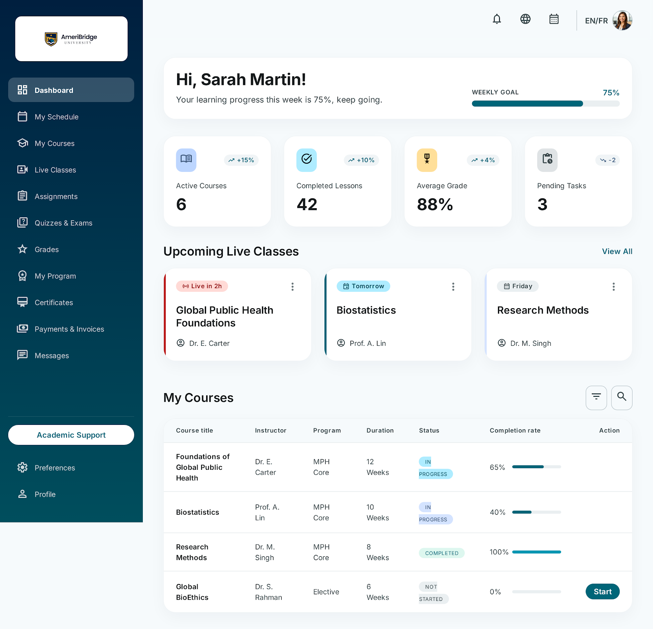Click NOT STARTED status badge
This screenshot has width=653, height=629.
[x=433, y=593]
